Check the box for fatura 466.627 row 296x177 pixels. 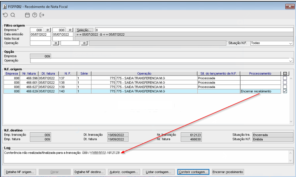click(285, 87)
